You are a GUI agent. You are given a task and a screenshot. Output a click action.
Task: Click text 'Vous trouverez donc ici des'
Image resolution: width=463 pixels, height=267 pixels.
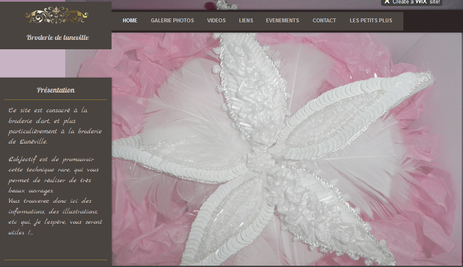coord(50,201)
